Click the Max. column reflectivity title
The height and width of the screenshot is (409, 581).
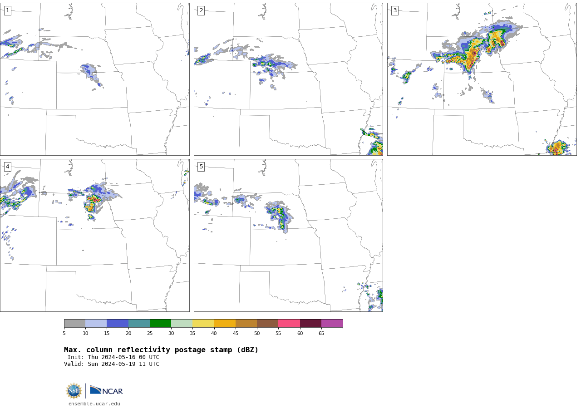[x=161, y=350]
